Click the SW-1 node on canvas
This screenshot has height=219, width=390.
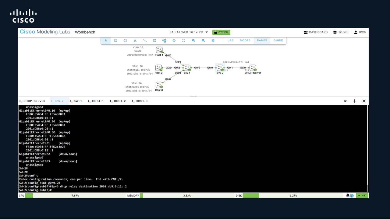coord(187,68)
